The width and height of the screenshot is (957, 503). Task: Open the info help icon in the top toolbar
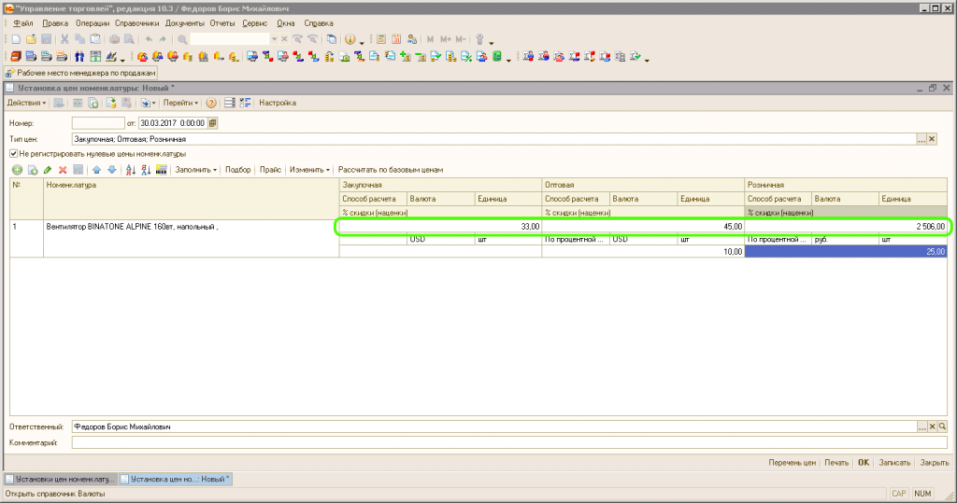(x=350, y=39)
